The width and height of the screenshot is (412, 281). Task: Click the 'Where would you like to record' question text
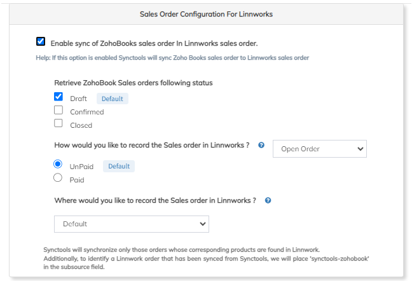pyautogui.click(x=155, y=200)
